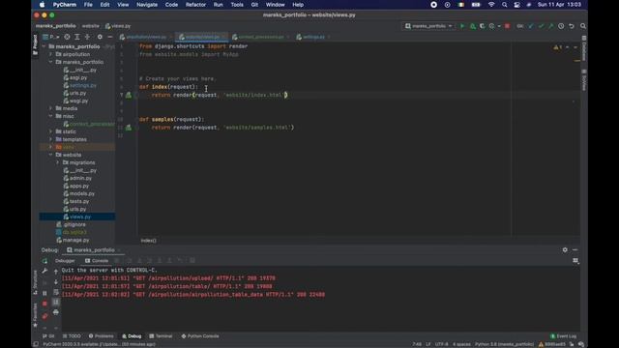Open the Problems tool window

pyautogui.click(x=101, y=336)
